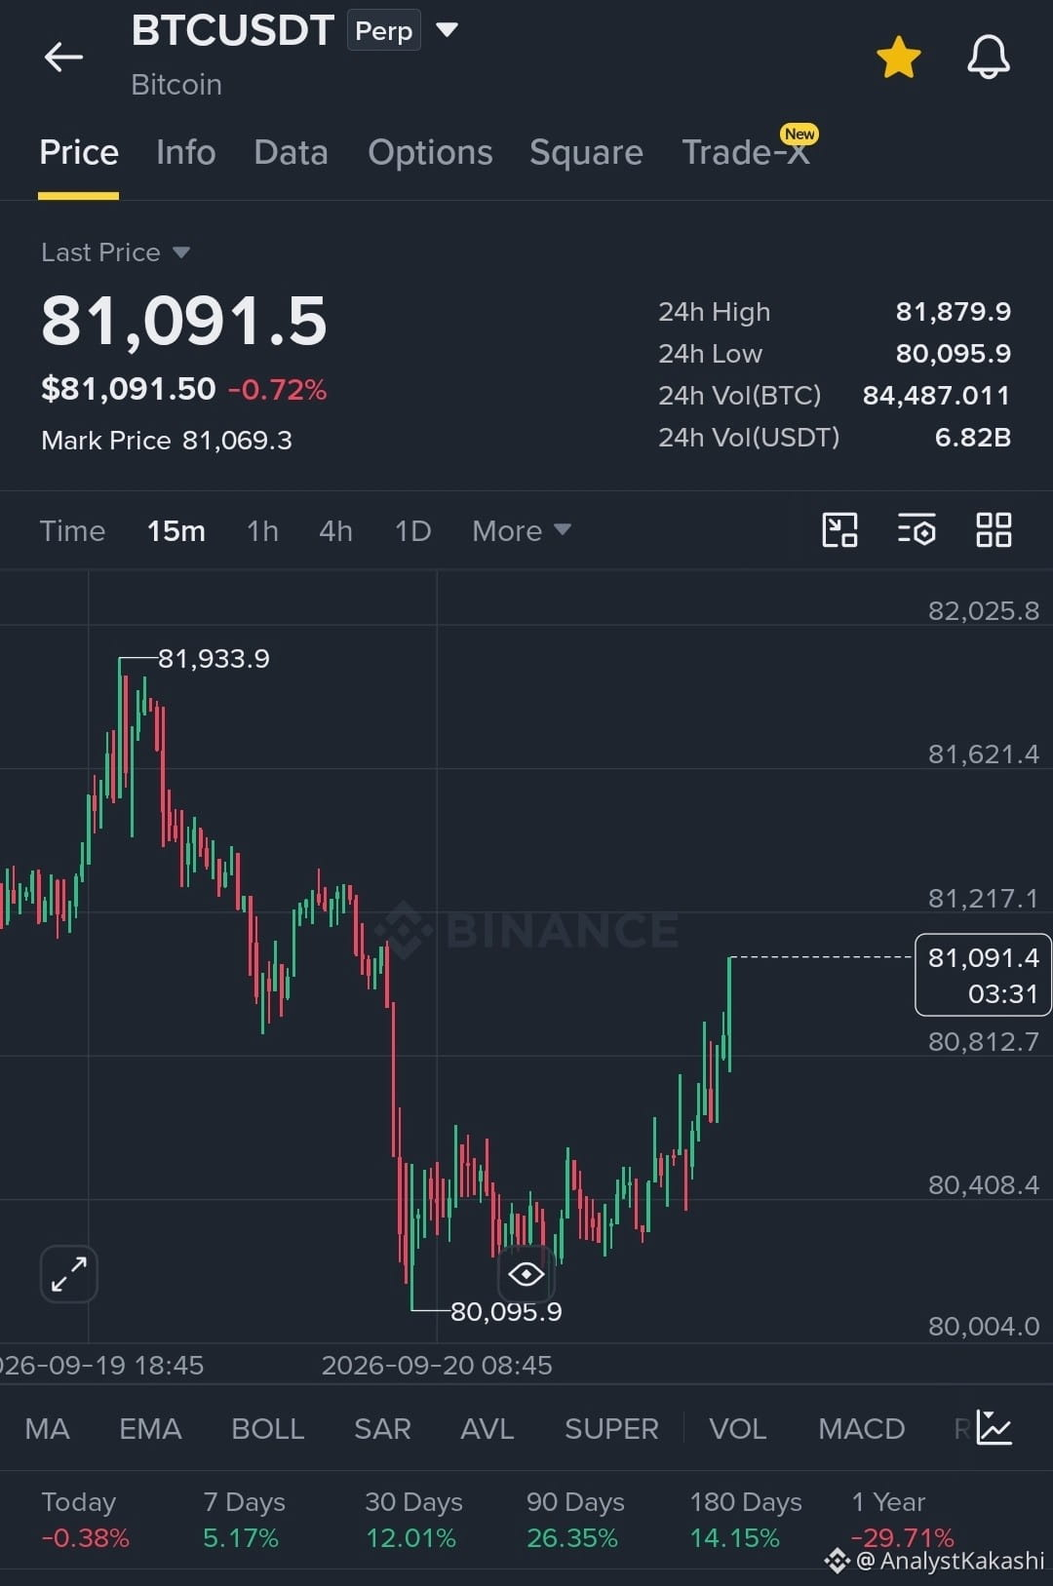Expand the More timeframes dropdown
The height and width of the screenshot is (1586, 1053).
coord(522,531)
